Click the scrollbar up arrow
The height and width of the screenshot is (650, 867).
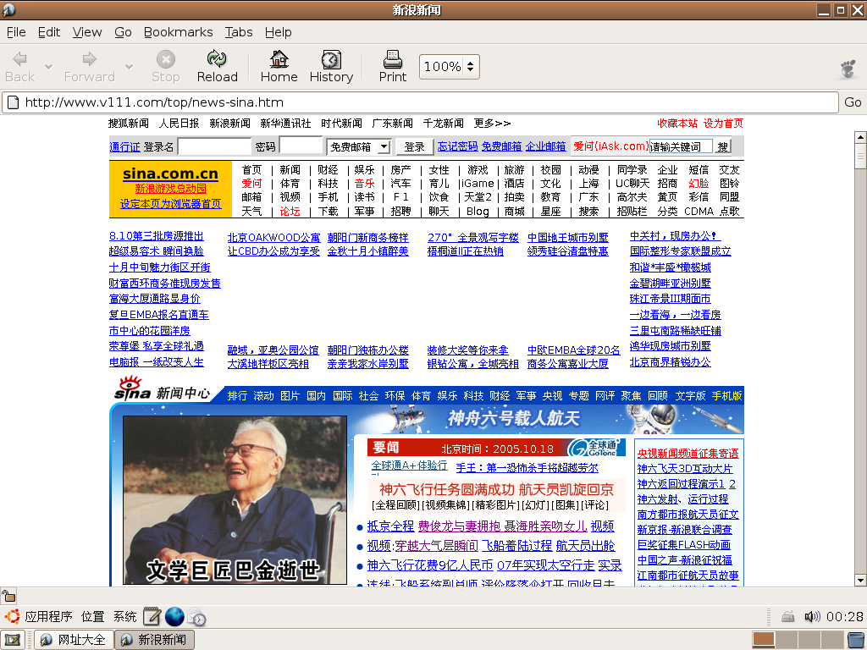[x=860, y=136]
